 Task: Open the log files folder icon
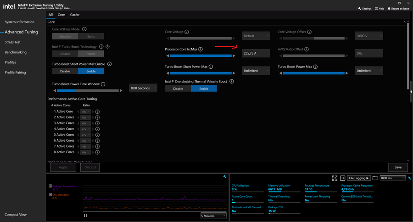(x=375, y=178)
